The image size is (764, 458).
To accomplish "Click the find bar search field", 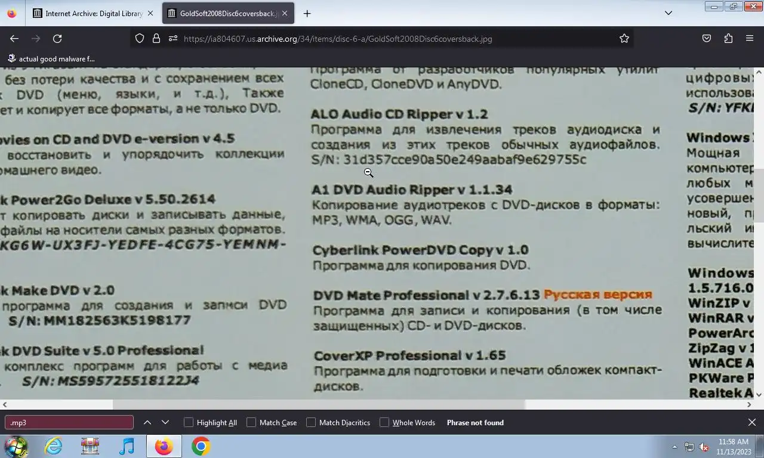I will click(x=69, y=423).
